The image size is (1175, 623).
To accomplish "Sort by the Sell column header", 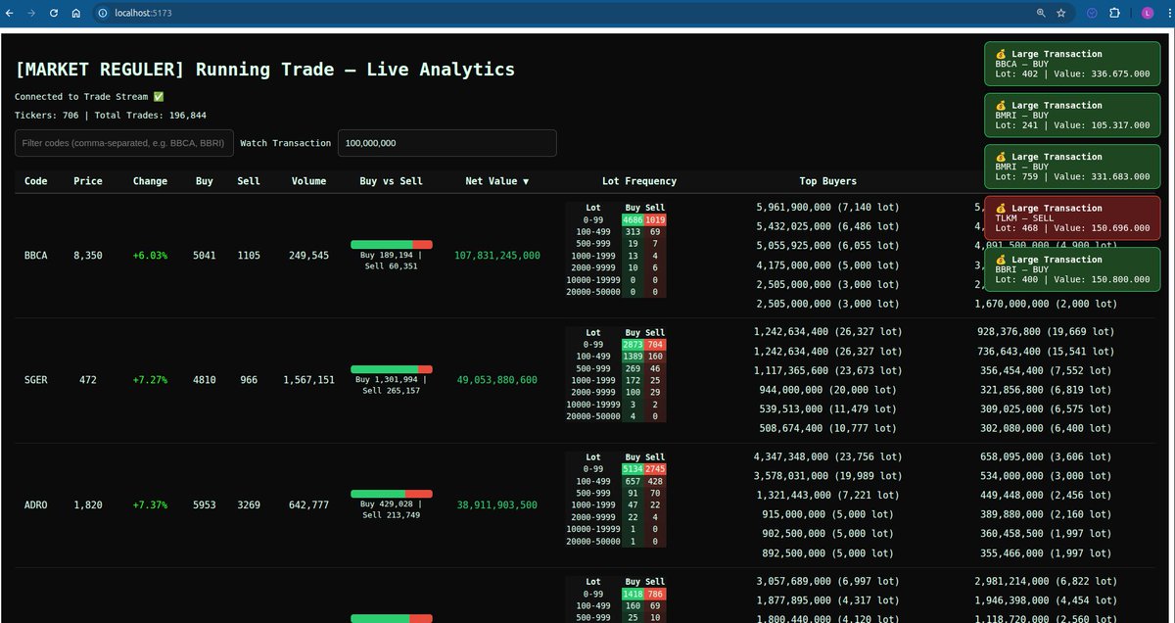I will (x=249, y=181).
